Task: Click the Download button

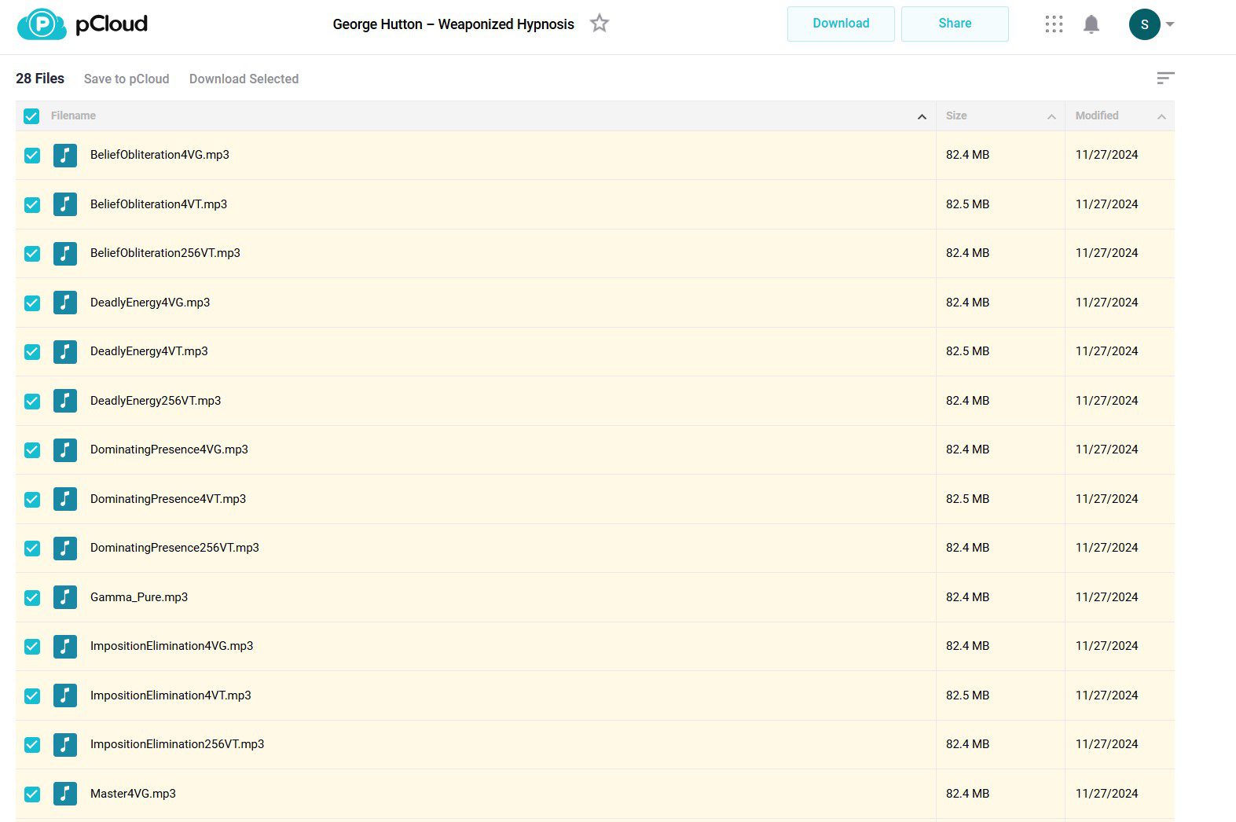Action: pyautogui.click(x=841, y=24)
